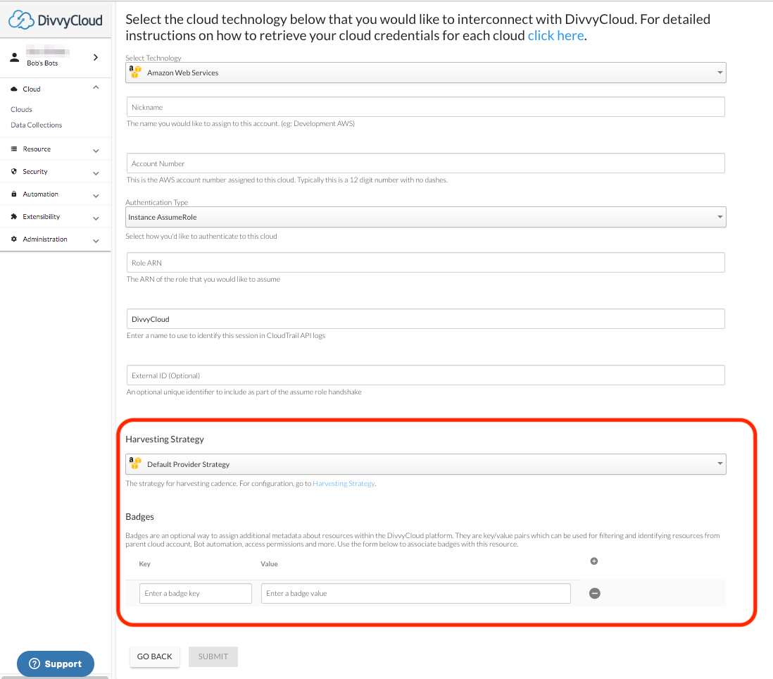Follow the Harvesting Strategy configuration link
Viewport: 773px width, 679px height.
(x=344, y=484)
